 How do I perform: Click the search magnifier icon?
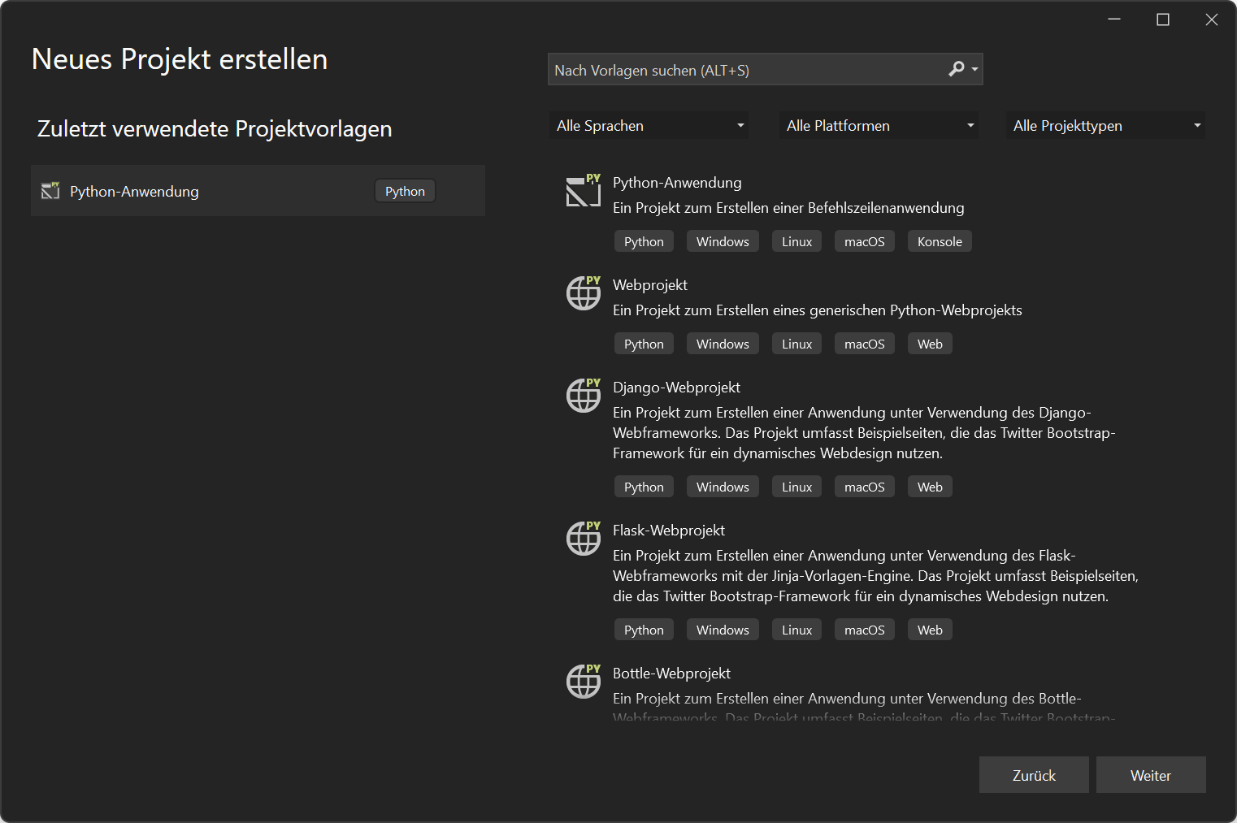click(x=957, y=69)
